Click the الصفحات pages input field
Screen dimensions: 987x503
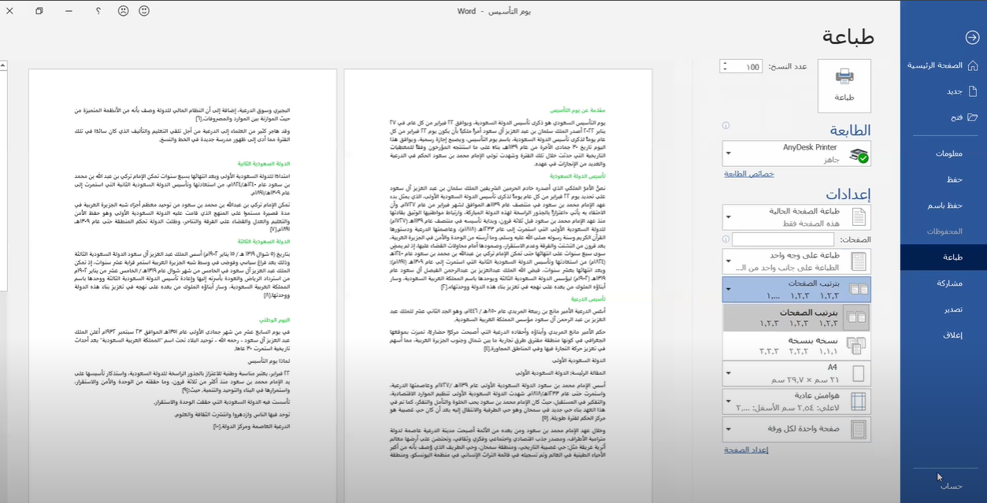pos(782,239)
